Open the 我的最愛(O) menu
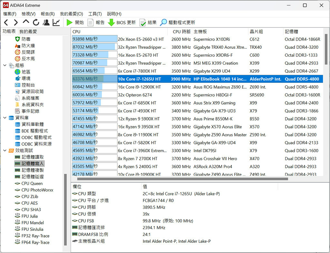This screenshot has width=330, height=253. 72,14
